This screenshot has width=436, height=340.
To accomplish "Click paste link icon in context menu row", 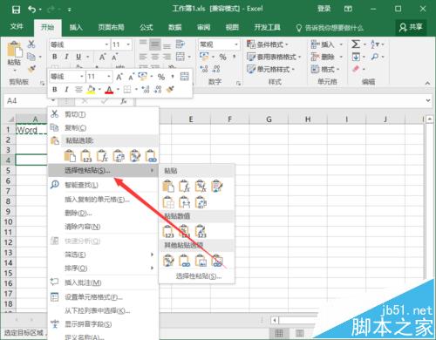I will pos(151,156).
